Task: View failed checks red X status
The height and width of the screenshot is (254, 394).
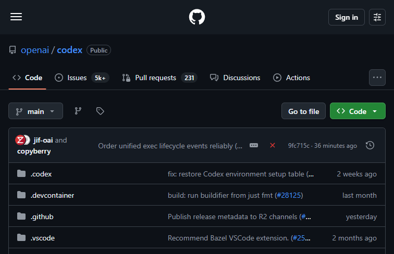Action: pos(273,145)
